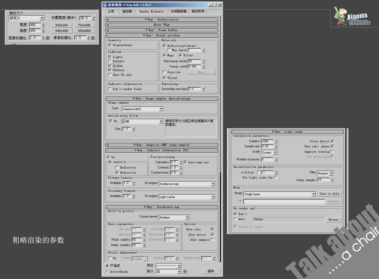The height and width of the screenshot is (279, 379).
Task: Click the antialiasing filter Size spinner
Action: pyautogui.click(x=134, y=129)
